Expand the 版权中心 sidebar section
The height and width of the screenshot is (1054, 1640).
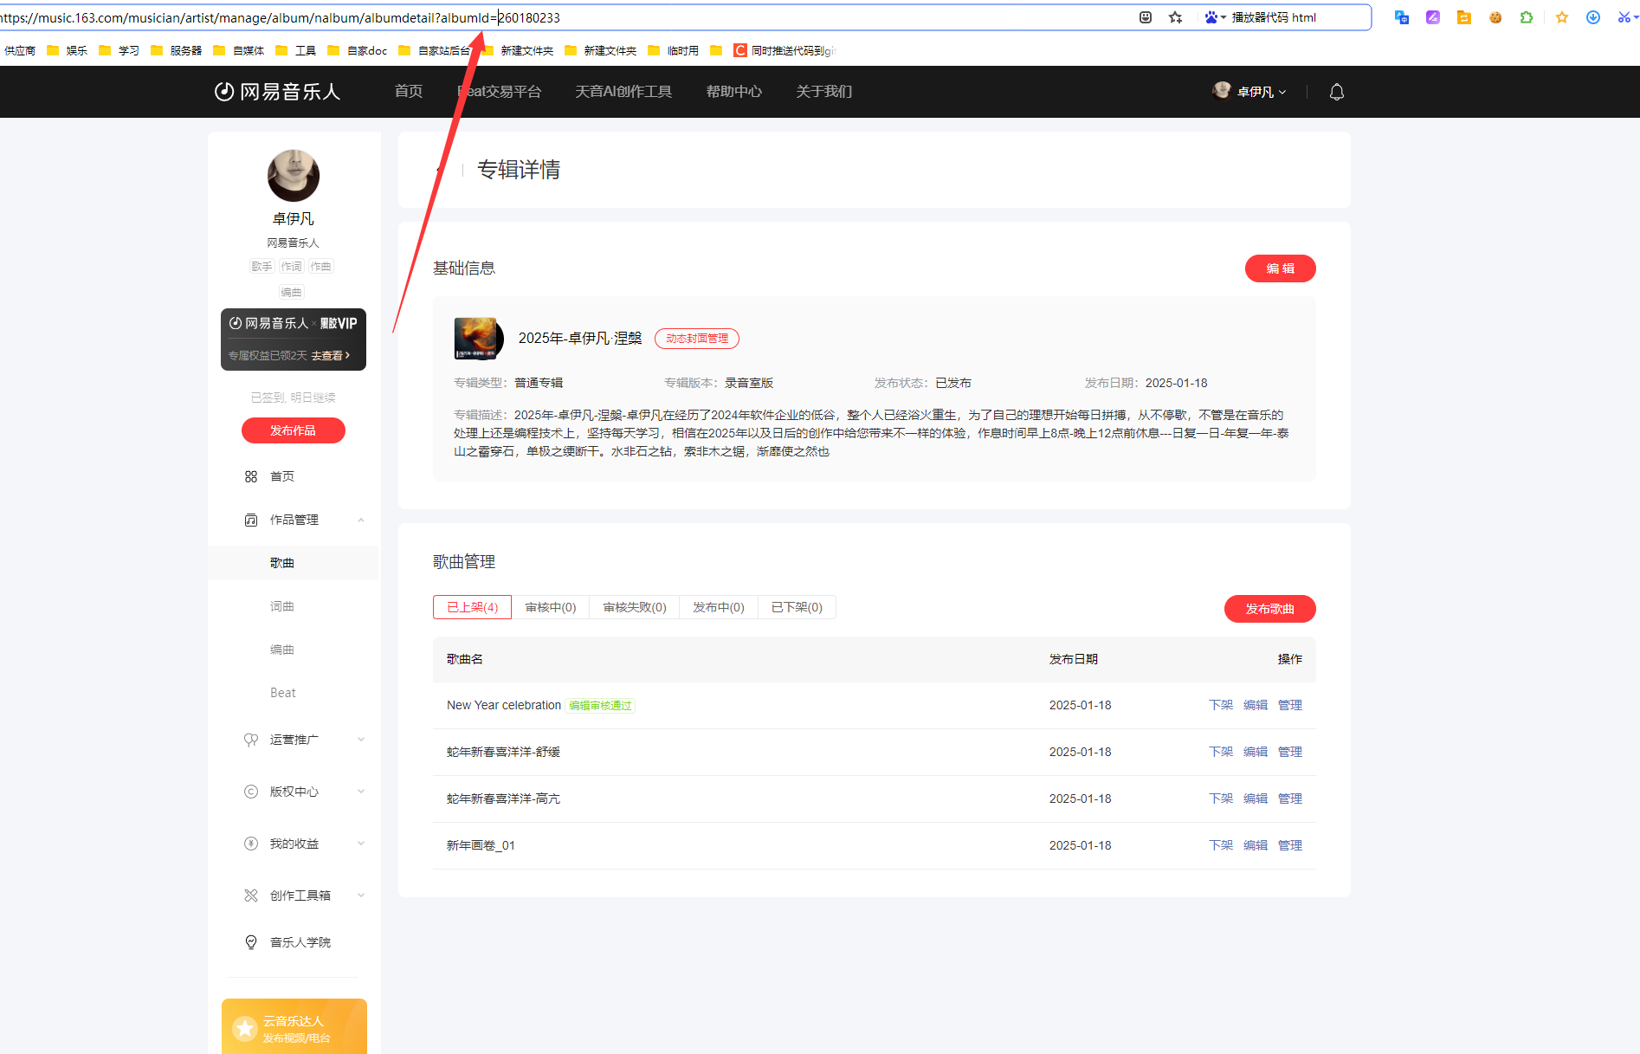click(x=361, y=792)
